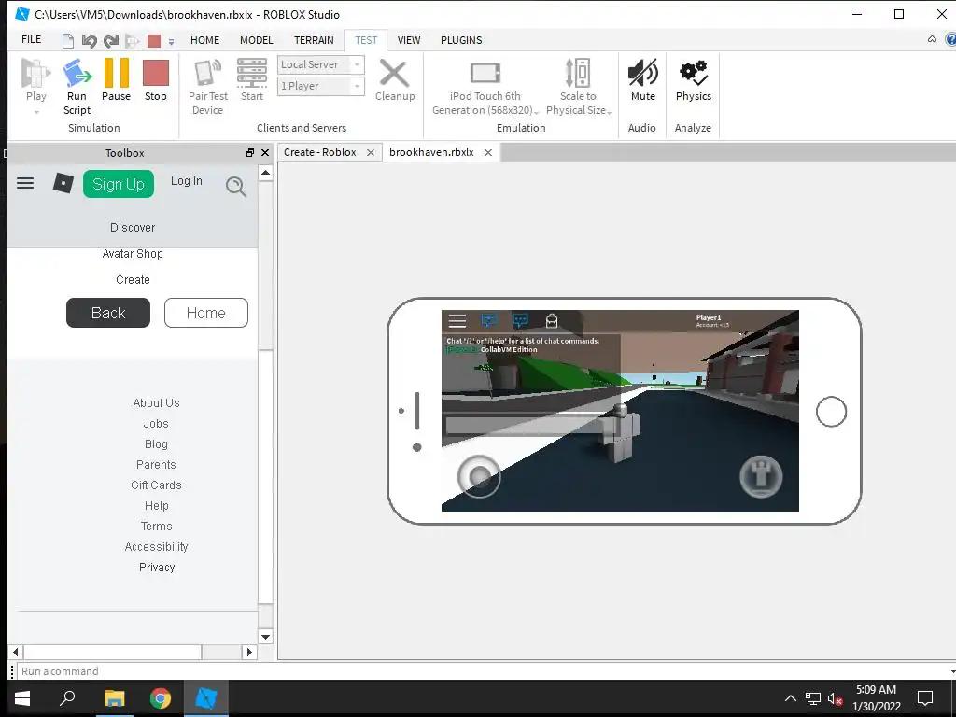Click the Start server icon

252,73
